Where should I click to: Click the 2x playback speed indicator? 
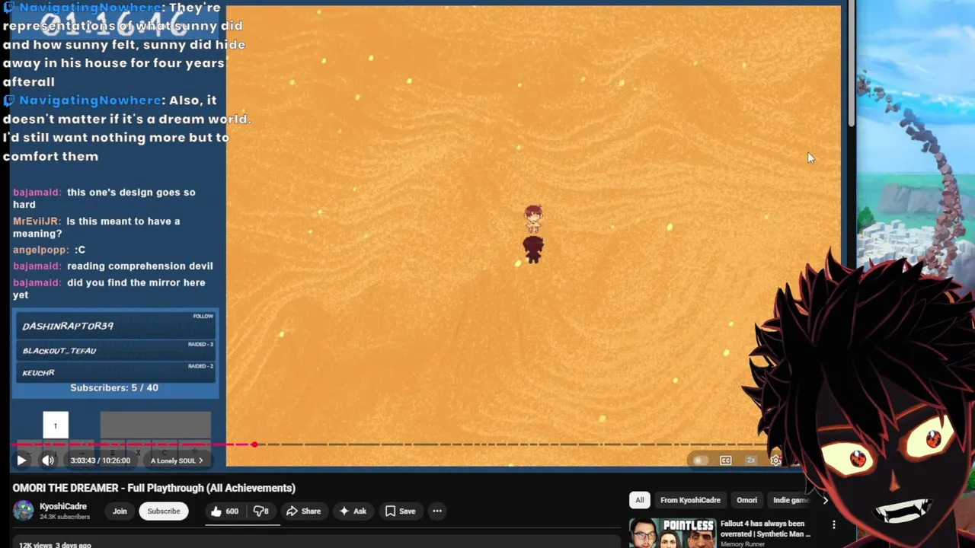pos(751,460)
